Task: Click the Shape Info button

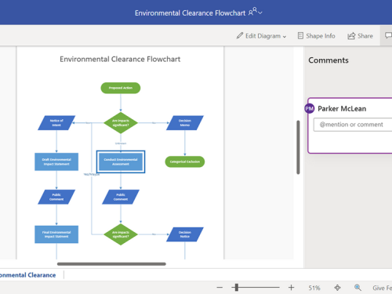Action: coord(317,36)
